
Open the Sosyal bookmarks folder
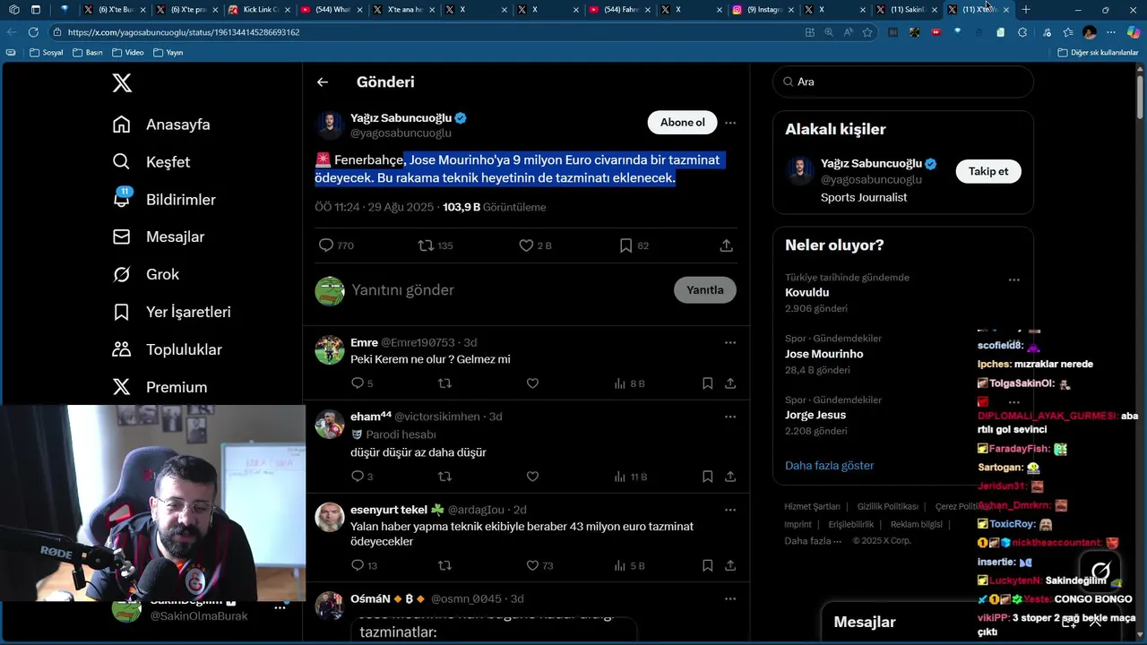[47, 53]
